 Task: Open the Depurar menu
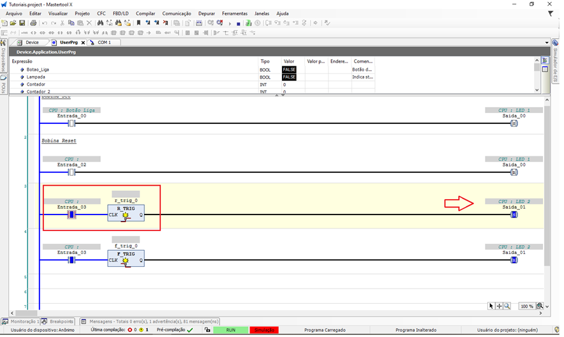206,13
